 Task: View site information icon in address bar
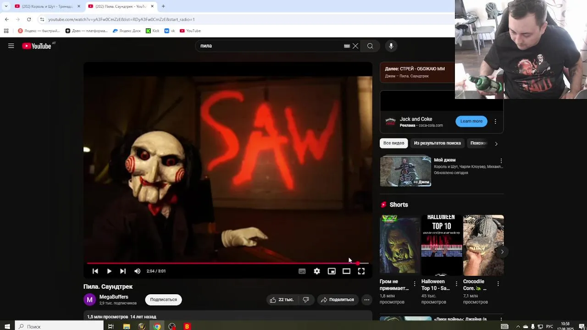pyautogui.click(x=42, y=19)
